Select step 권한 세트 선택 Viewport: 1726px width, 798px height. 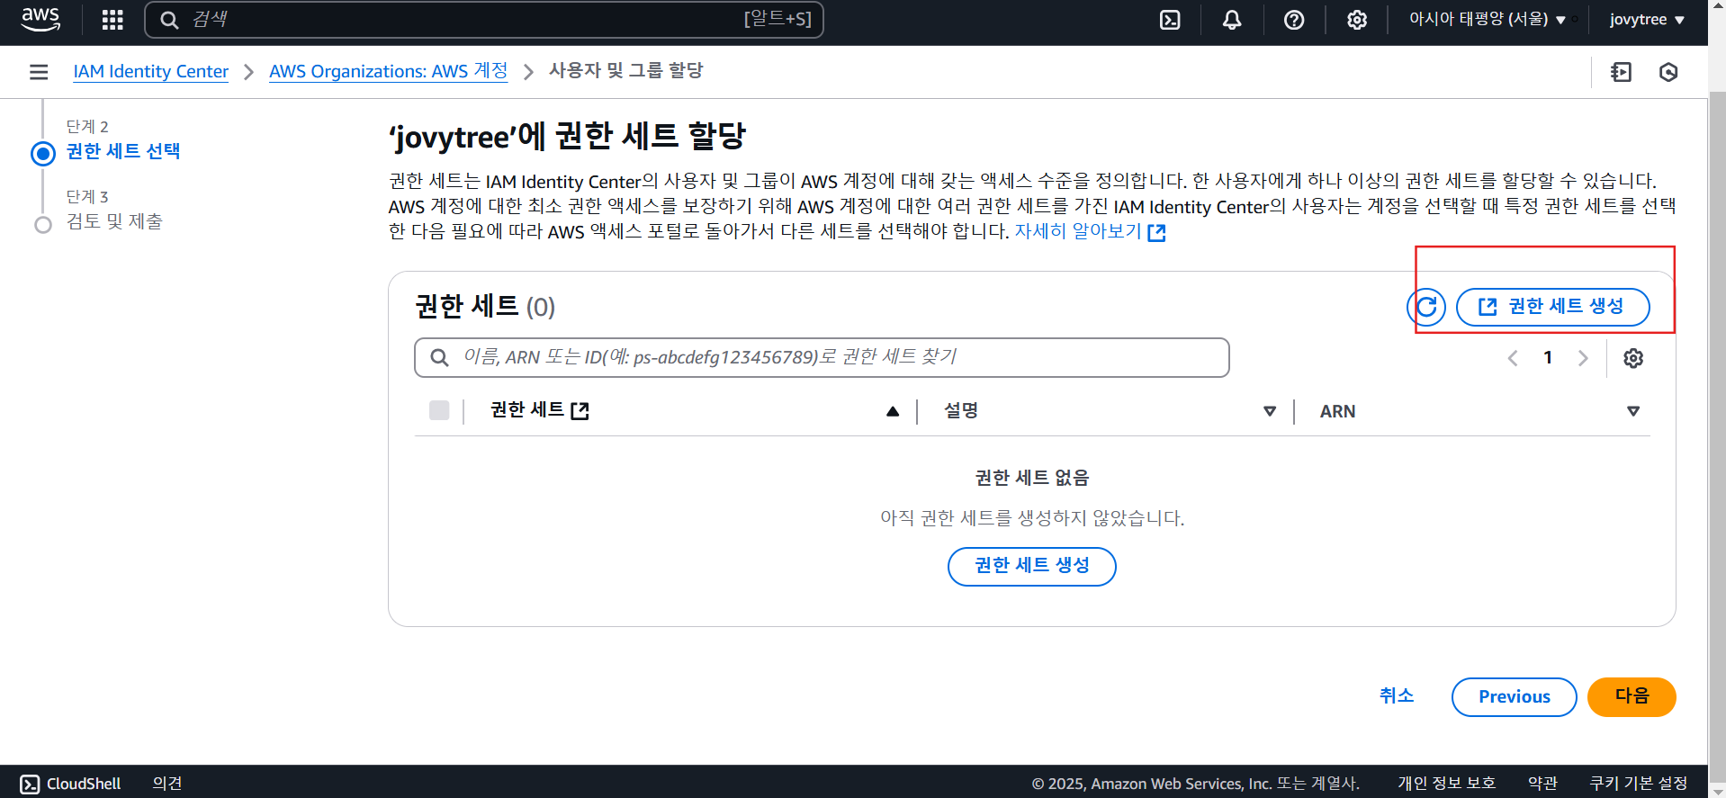tap(123, 151)
